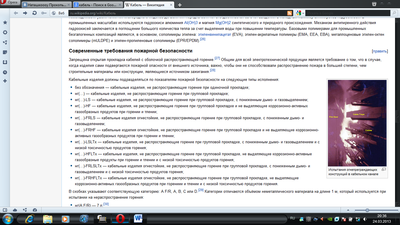Click the Opera Link cloud icon
The width and height of the screenshot is (400, 225).
pos(15,210)
